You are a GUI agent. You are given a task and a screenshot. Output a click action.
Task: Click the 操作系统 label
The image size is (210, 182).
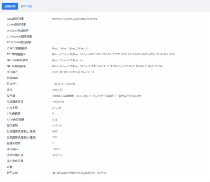point(12,125)
